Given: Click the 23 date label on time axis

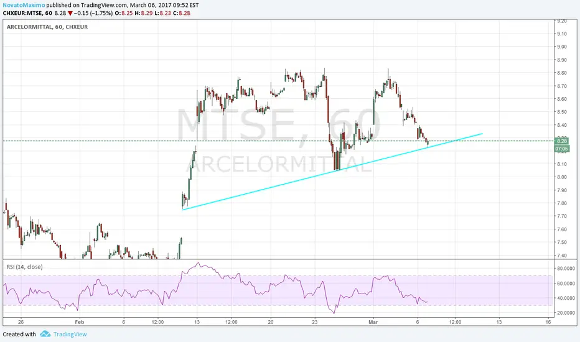Looking at the screenshot, I should (x=314, y=322).
